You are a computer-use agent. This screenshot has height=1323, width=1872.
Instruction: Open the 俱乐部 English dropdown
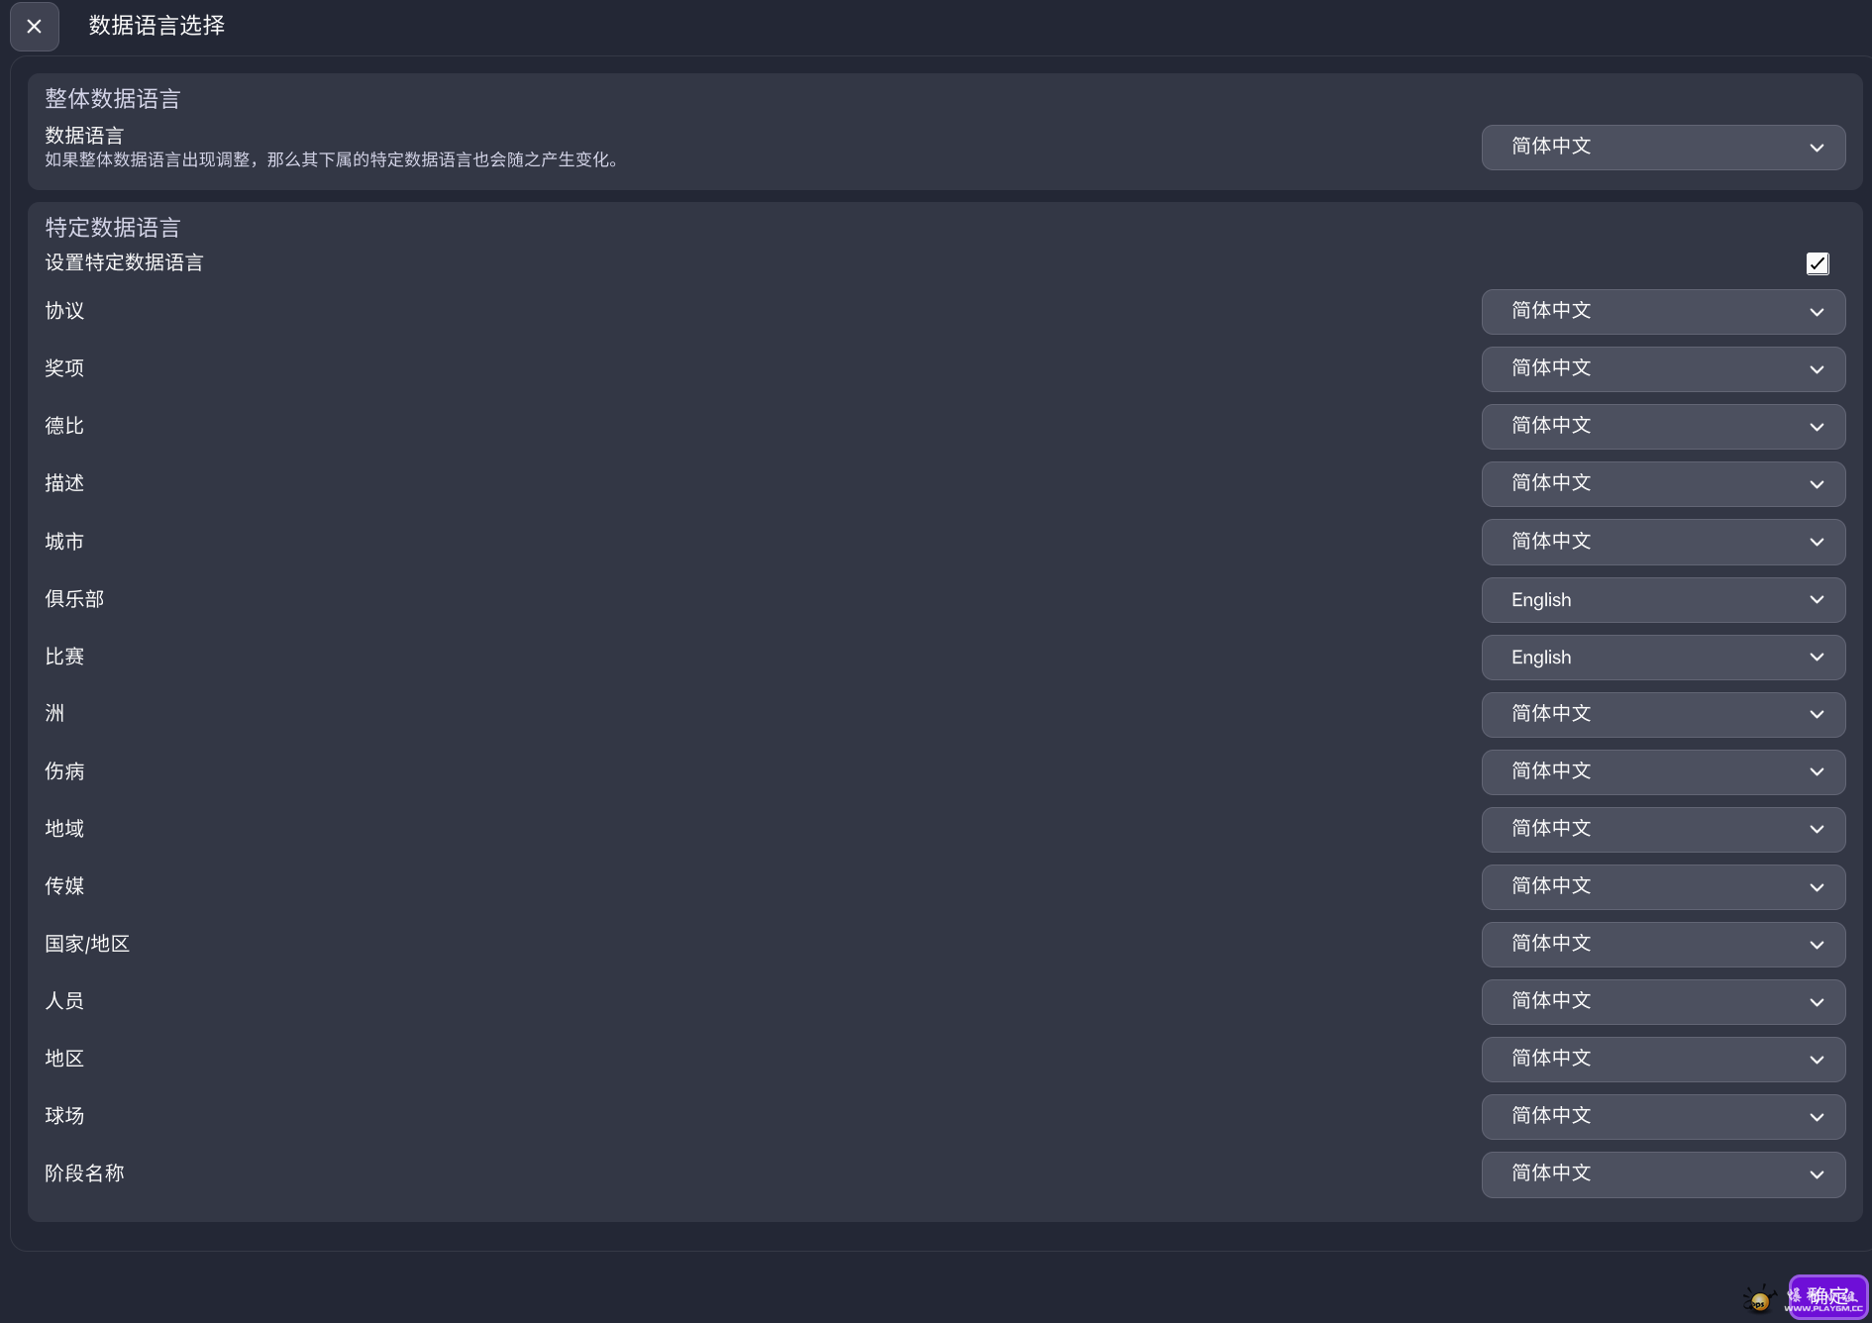click(x=1663, y=600)
